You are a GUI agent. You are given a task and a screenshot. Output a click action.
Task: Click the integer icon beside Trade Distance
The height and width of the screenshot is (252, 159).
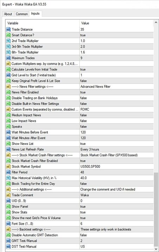[x=8, y=29]
